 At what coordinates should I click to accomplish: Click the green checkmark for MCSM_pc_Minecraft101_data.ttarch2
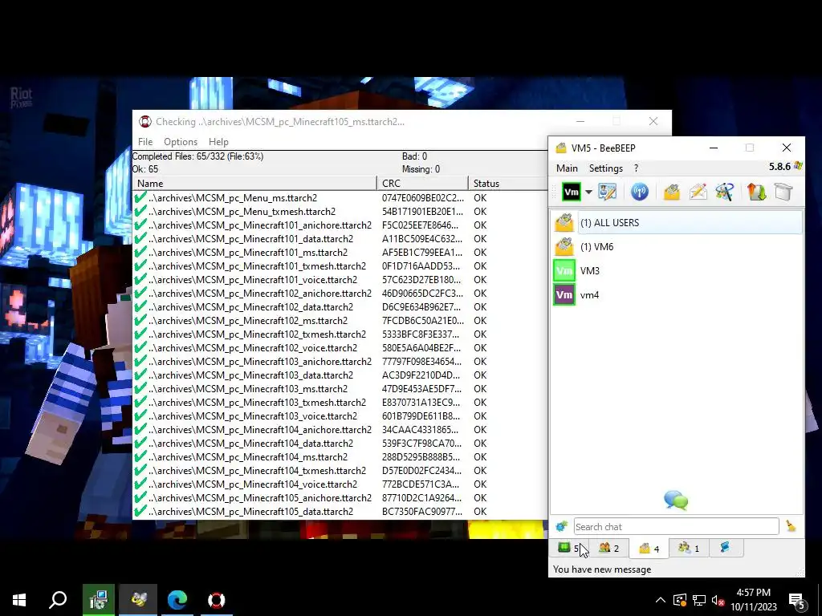coord(140,238)
